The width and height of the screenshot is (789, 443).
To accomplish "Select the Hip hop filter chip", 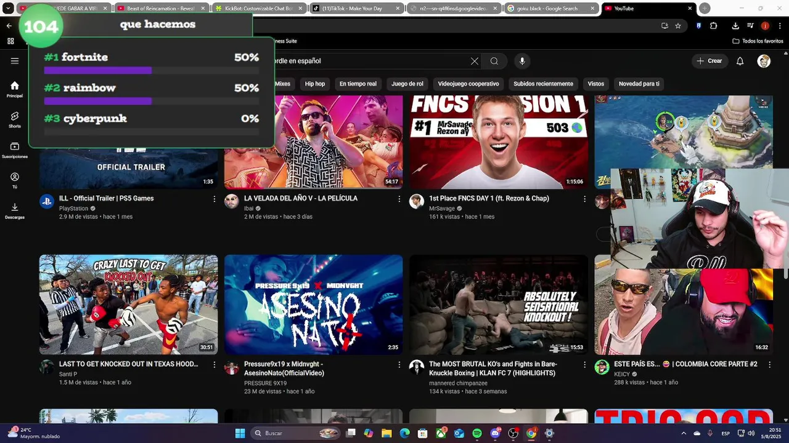I will [x=315, y=84].
